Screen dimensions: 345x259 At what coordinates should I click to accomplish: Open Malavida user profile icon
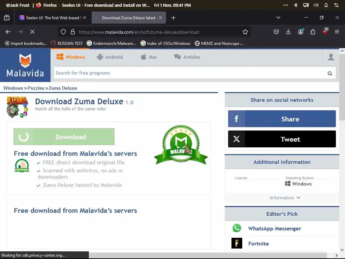point(331,57)
